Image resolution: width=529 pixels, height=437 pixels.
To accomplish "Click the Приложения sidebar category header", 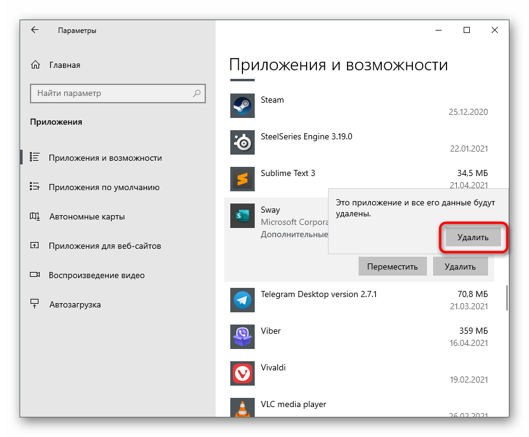I will click(56, 122).
